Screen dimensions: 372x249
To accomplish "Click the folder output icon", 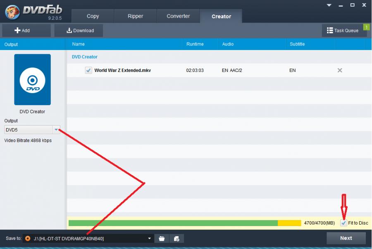I will click(x=162, y=238).
